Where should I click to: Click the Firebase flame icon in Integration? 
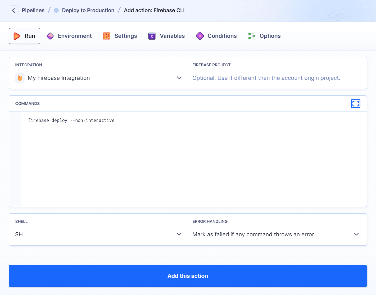coord(20,78)
